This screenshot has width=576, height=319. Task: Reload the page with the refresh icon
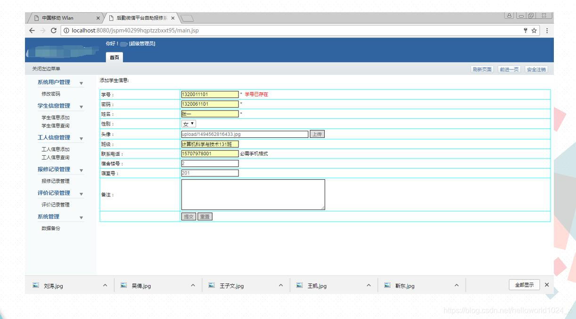(x=54, y=31)
